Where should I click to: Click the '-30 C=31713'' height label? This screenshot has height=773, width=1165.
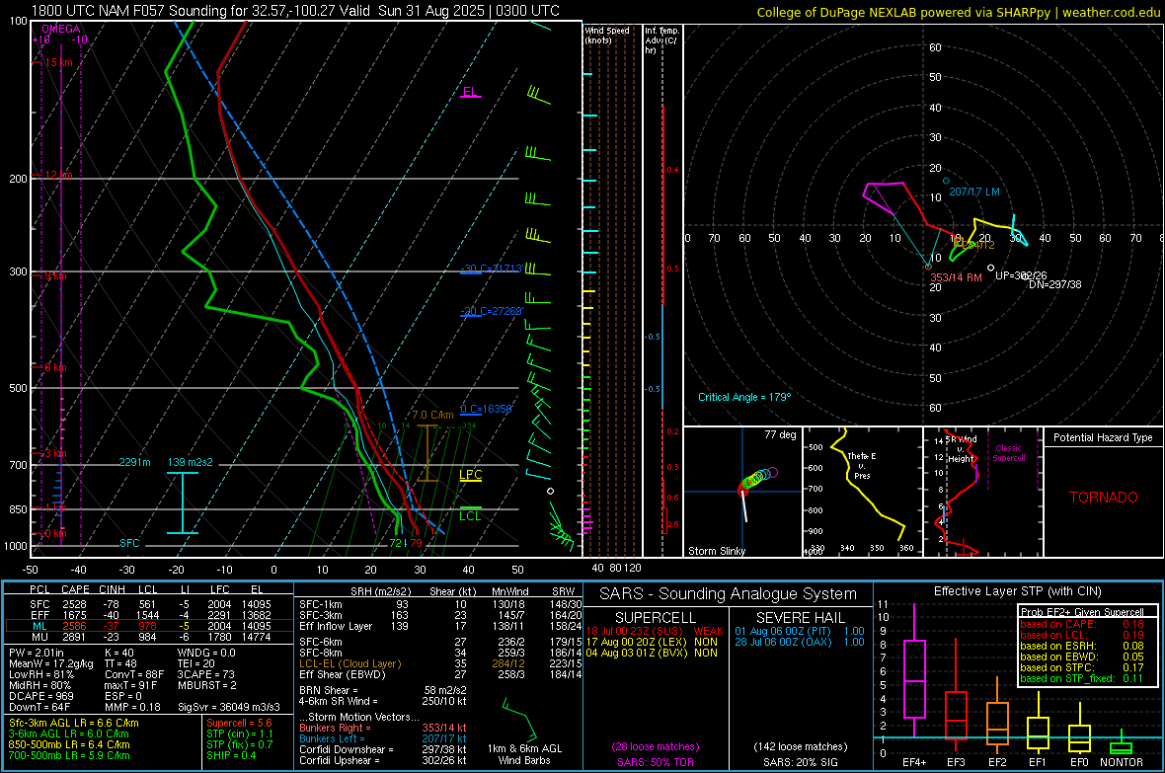click(x=492, y=268)
